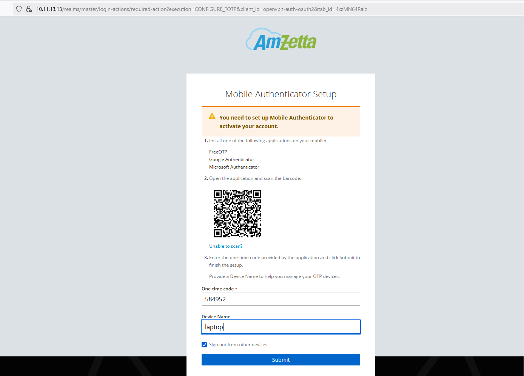Open the site permissions lock icon

point(29,9)
